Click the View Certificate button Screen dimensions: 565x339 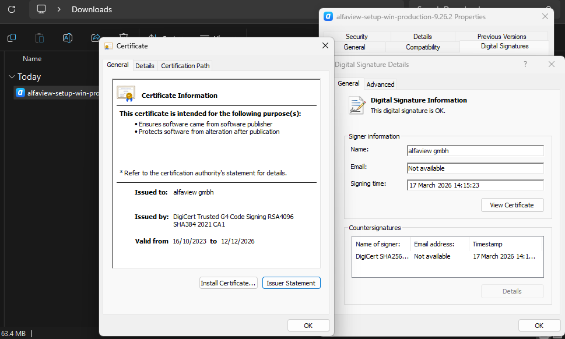point(512,205)
